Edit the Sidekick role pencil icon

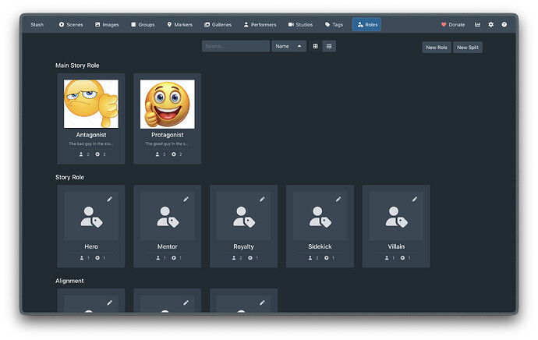click(x=338, y=200)
